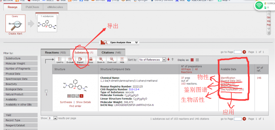The width and height of the screenshot is (275, 130).
Task: Click the flask icon under the structure
Action: coord(69,96)
